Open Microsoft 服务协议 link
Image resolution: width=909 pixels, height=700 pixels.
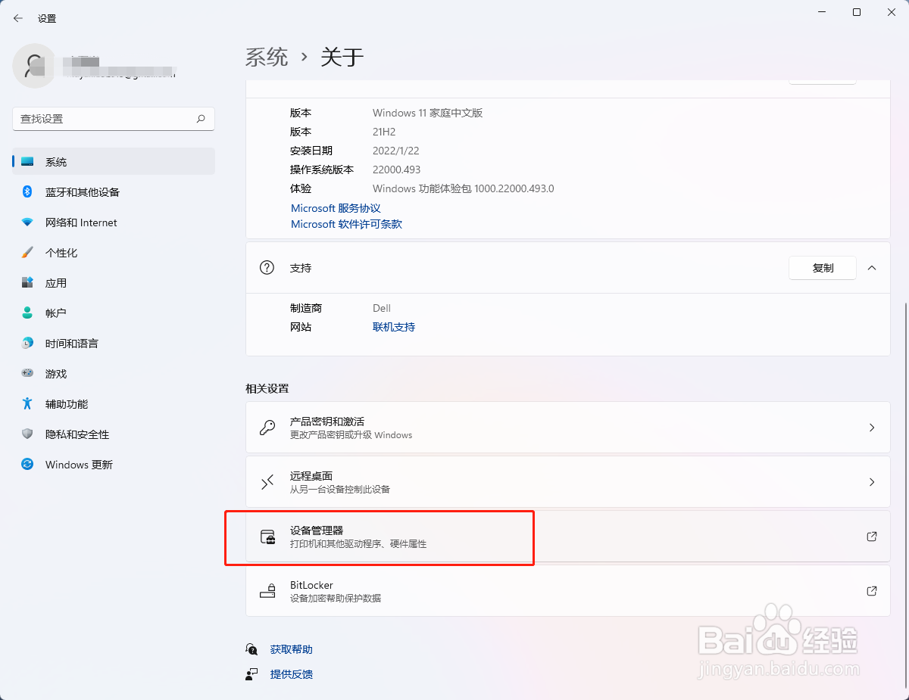tap(336, 208)
